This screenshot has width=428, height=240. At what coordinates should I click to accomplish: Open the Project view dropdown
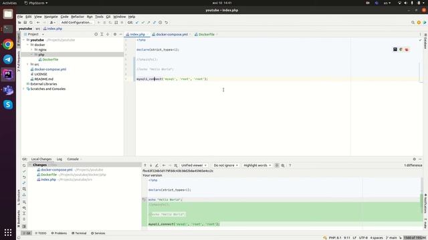(x=34, y=34)
